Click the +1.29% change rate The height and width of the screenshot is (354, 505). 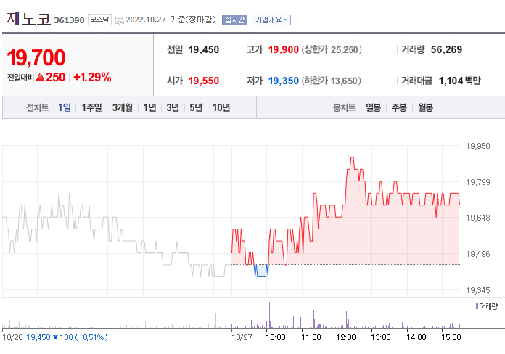coord(92,78)
